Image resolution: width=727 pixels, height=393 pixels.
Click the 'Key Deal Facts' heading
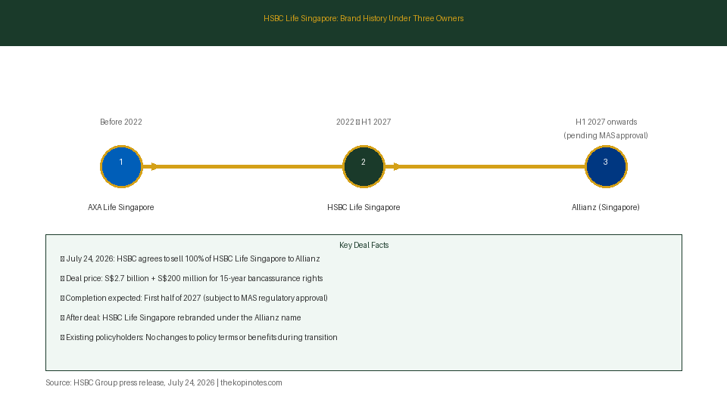pos(364,246)
